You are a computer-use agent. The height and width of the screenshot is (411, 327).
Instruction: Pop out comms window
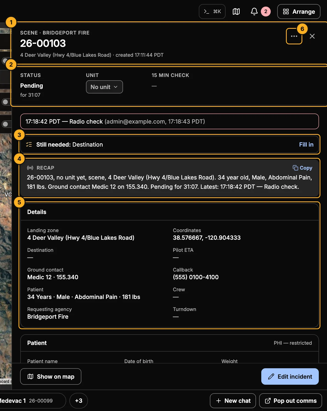click(x=291, y=401)
